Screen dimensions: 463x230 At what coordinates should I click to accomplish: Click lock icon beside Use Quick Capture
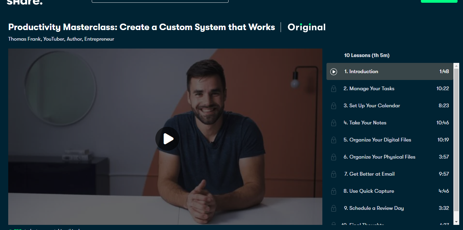333,191
